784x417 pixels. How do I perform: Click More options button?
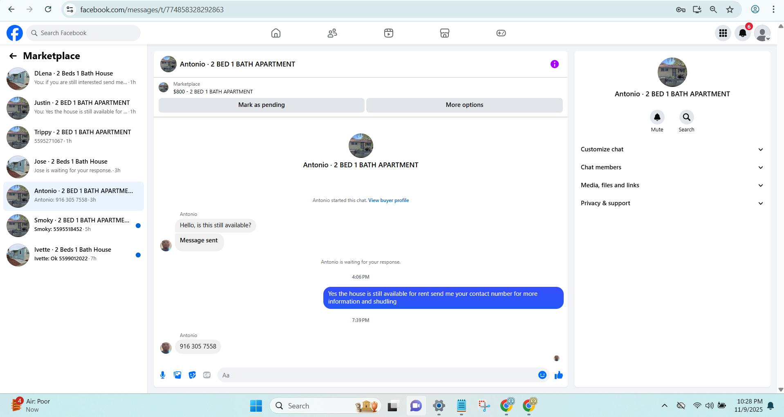tap(464, 105)
